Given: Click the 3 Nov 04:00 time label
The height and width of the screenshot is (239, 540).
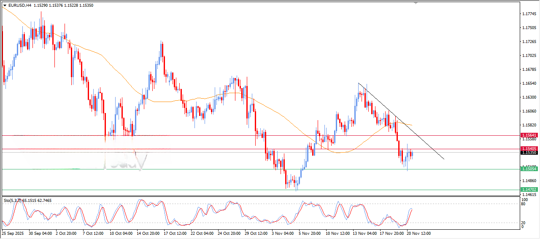Looking at the screenshot, I should [x=283, y=233].
